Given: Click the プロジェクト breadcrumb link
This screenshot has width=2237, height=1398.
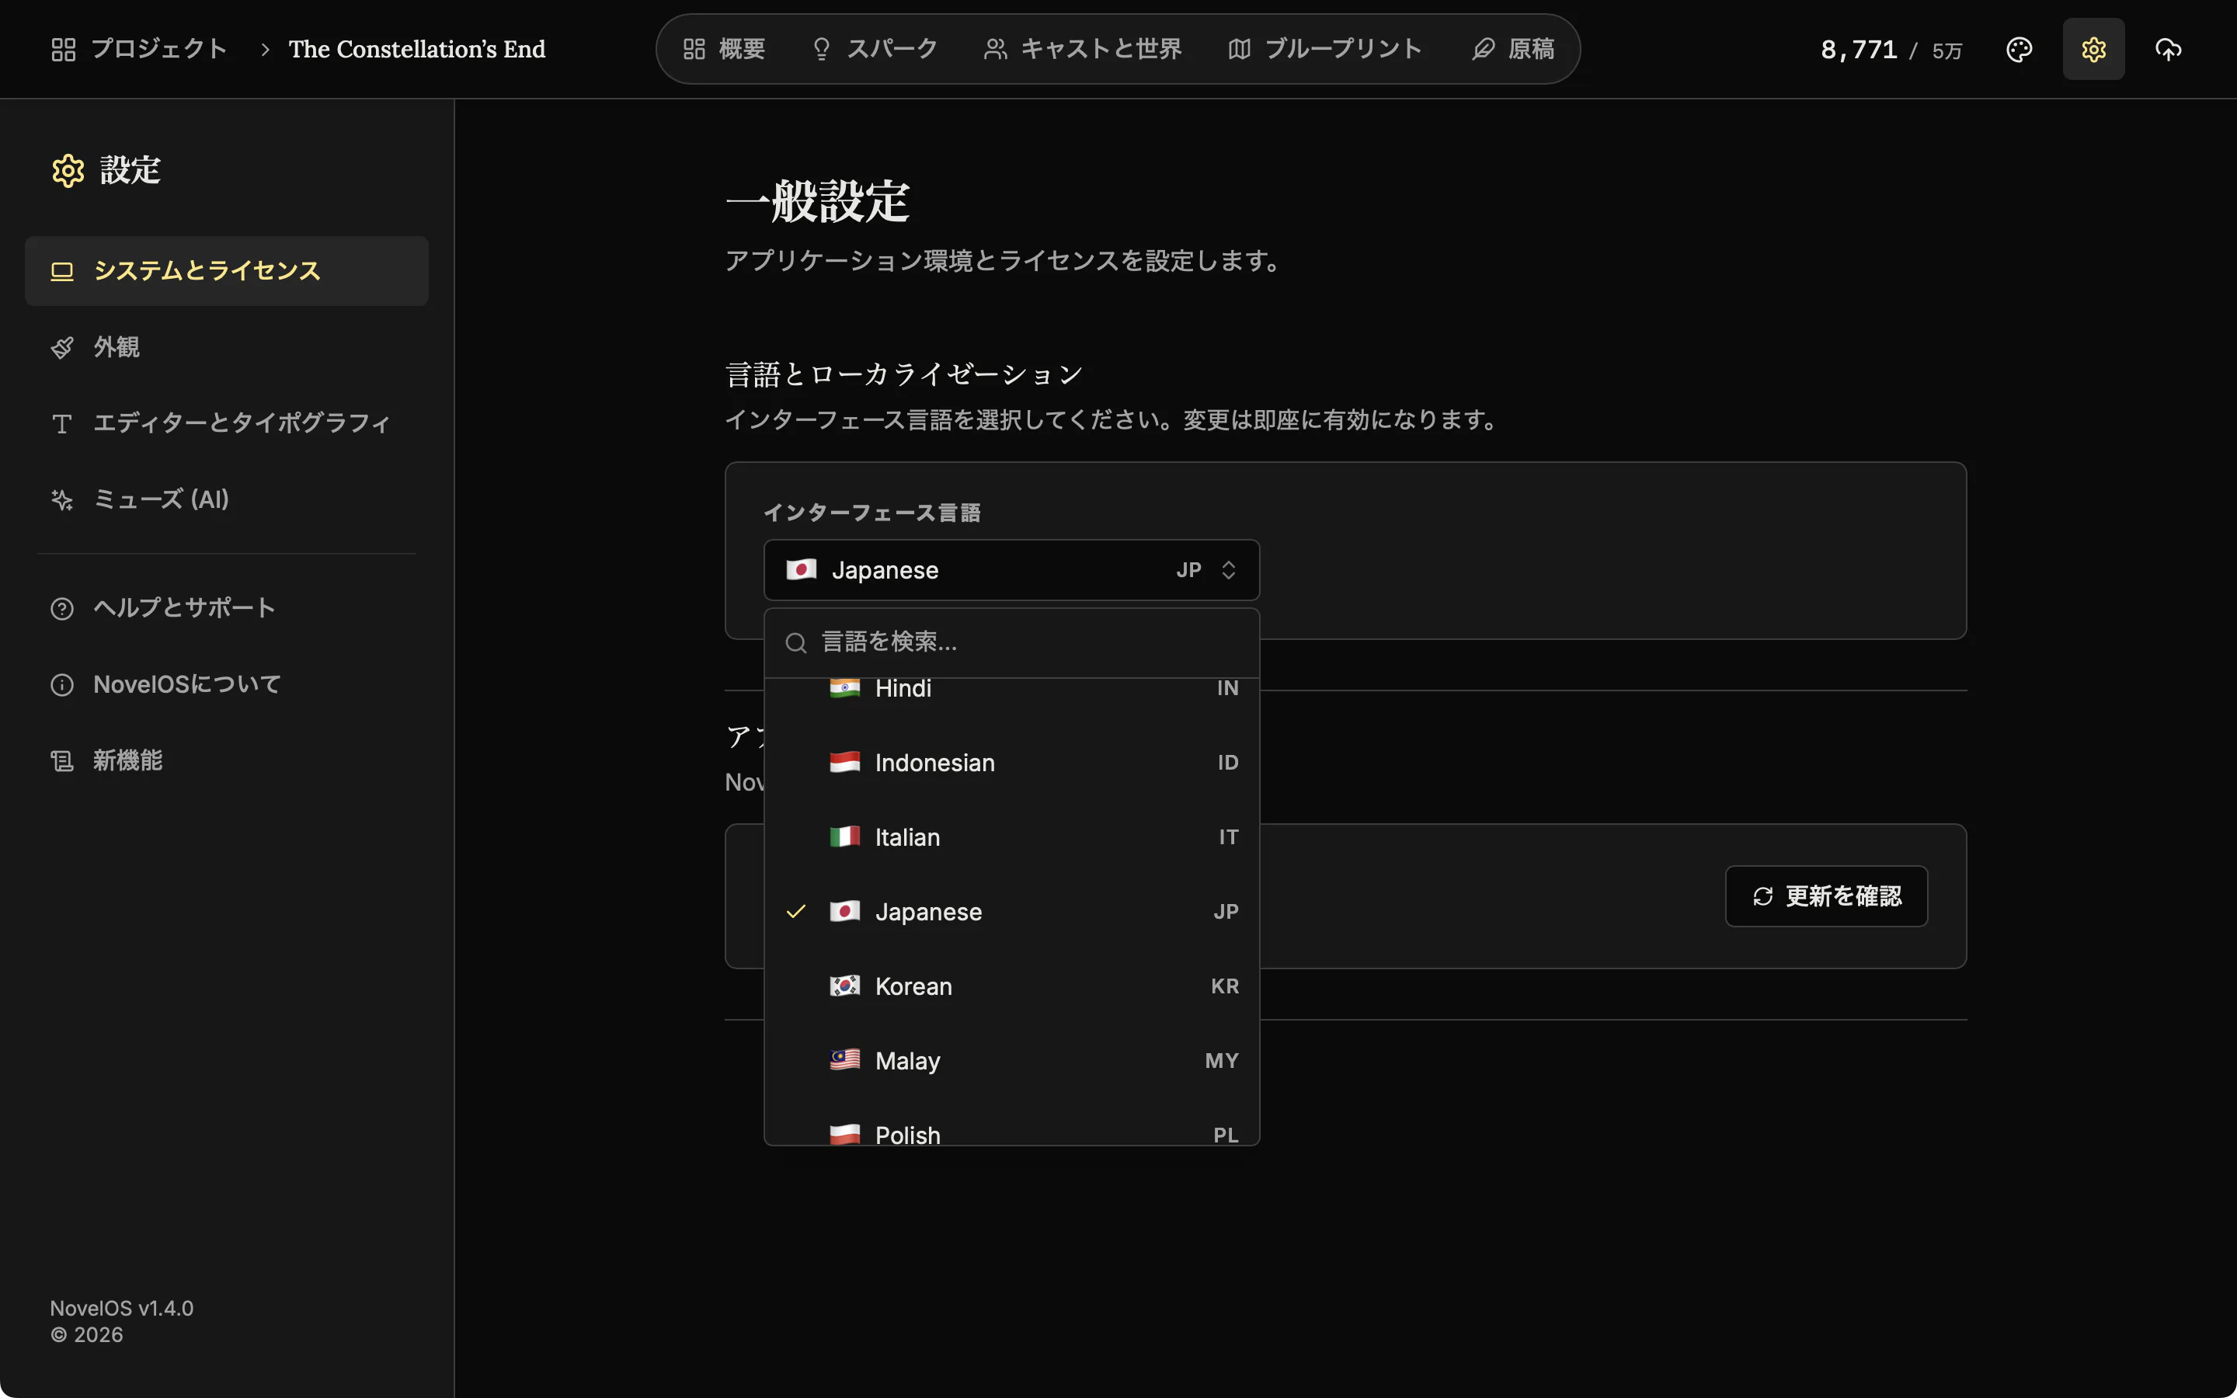Looking at the screenshot, I should 159,49.
